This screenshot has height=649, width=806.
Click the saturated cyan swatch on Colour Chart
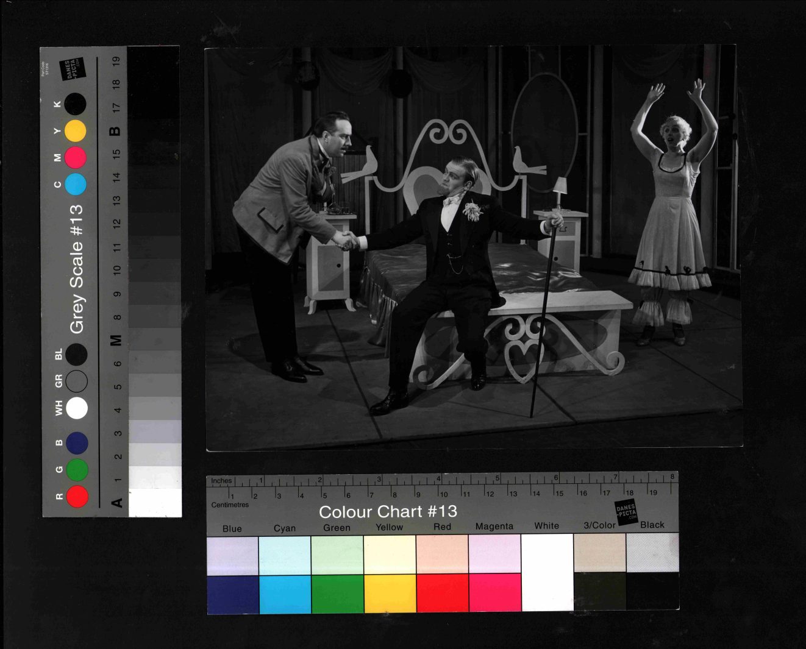pyautogui.click(x=285, y=593)
